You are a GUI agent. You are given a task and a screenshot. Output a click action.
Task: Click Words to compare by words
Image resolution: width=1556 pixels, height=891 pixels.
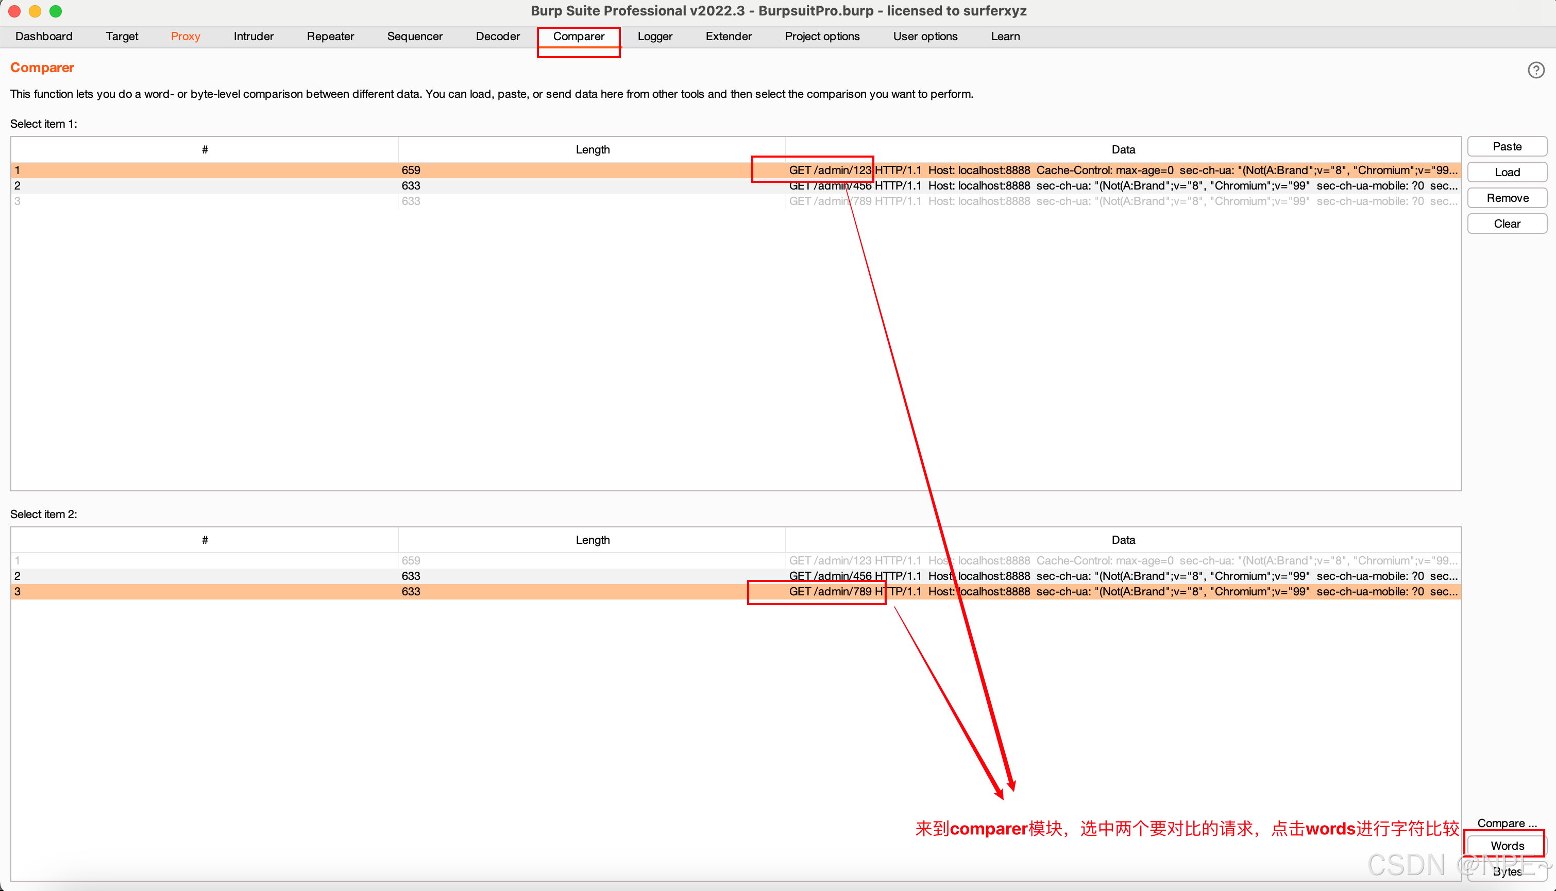(x=1507, y=845)
